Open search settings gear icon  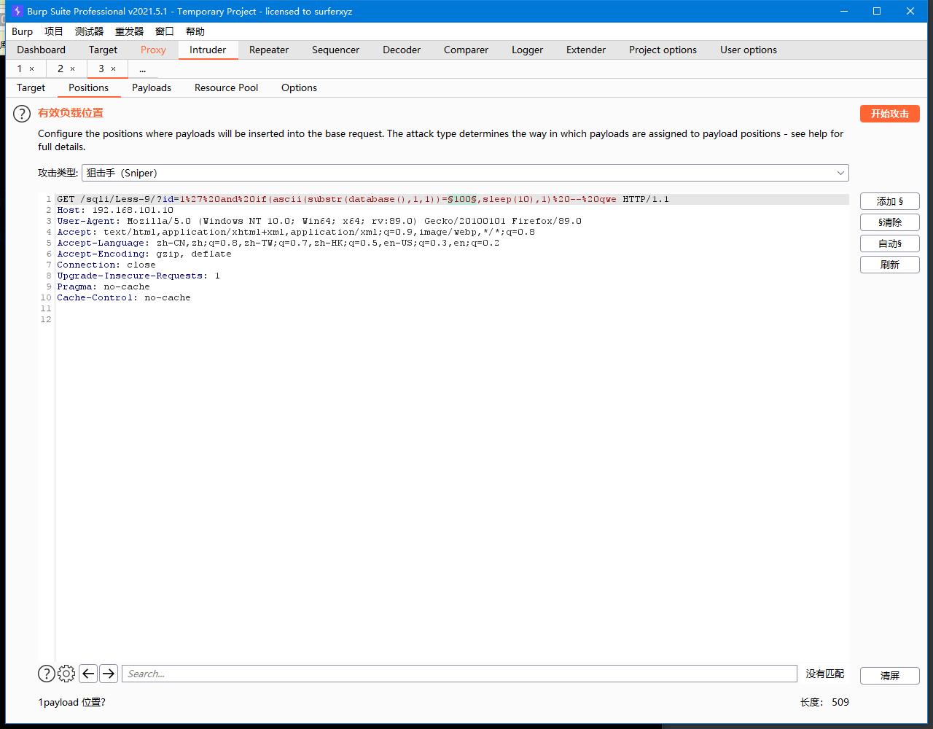tap(66, 674)
